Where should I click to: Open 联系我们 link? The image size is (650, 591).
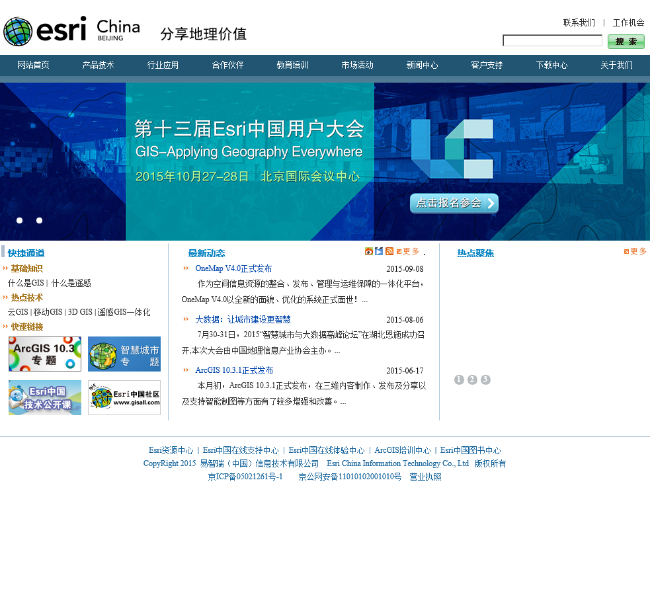pyautogui.click(x=579, y=22)
